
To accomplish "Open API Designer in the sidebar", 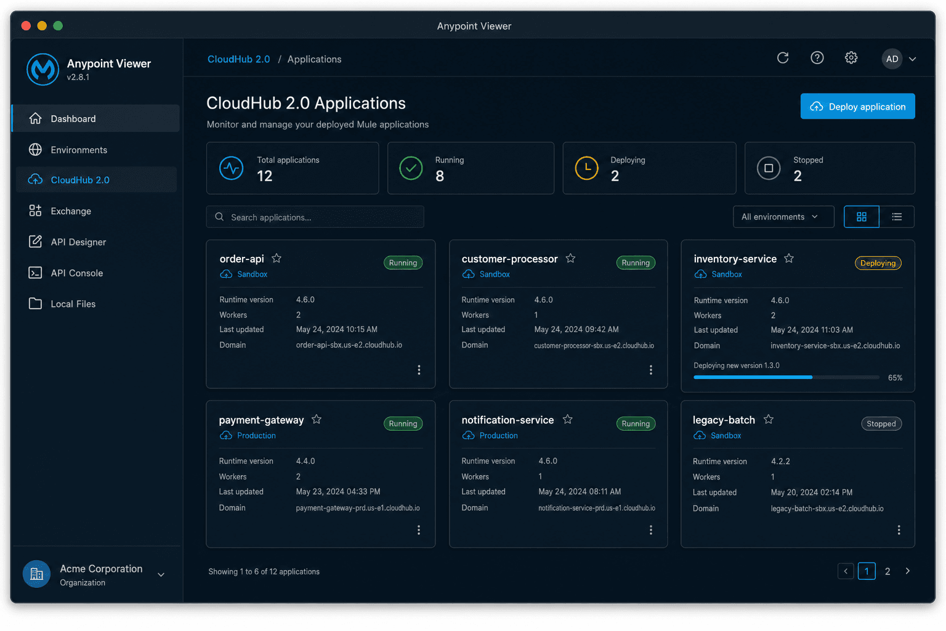I will 96,242.
